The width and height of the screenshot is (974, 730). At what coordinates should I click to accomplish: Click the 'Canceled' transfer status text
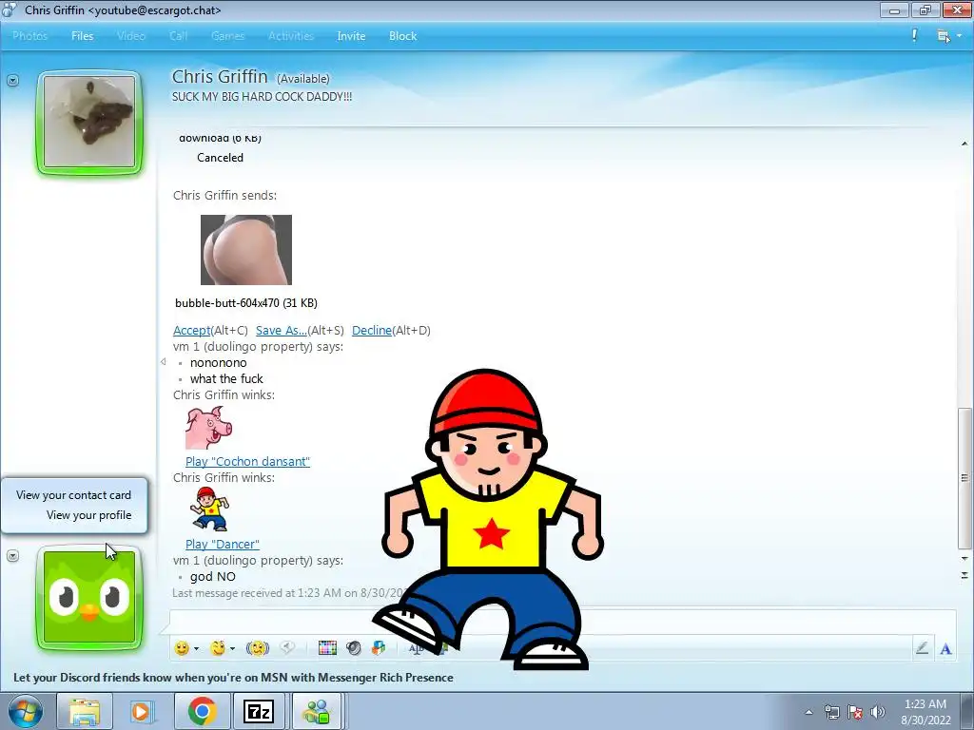coord(220,158)
